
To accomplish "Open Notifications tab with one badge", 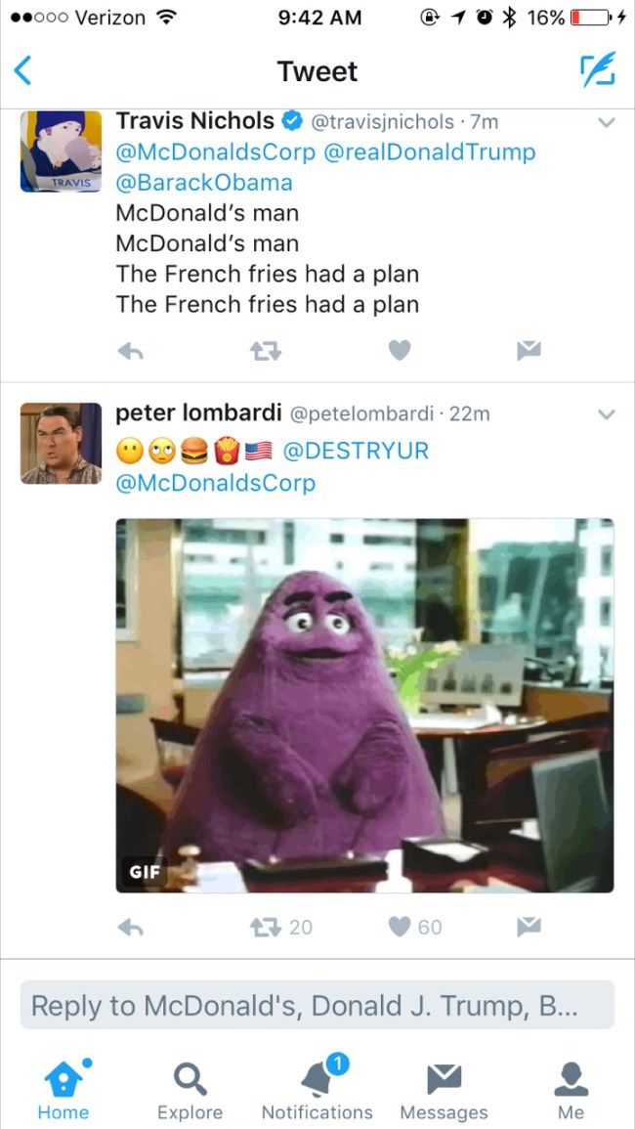I will 317,1087.
